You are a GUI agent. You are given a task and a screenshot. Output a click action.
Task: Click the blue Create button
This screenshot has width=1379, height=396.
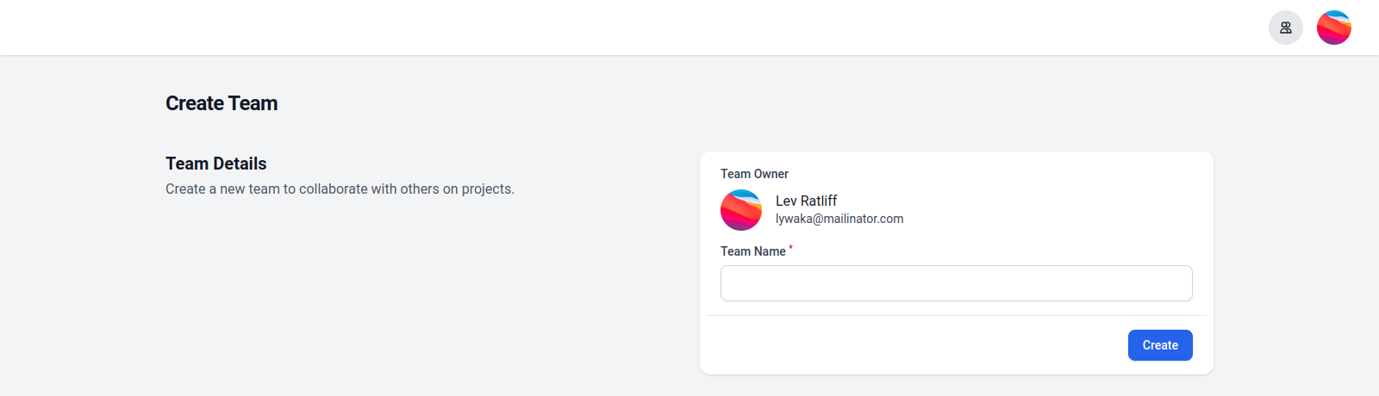[1160, 345]
